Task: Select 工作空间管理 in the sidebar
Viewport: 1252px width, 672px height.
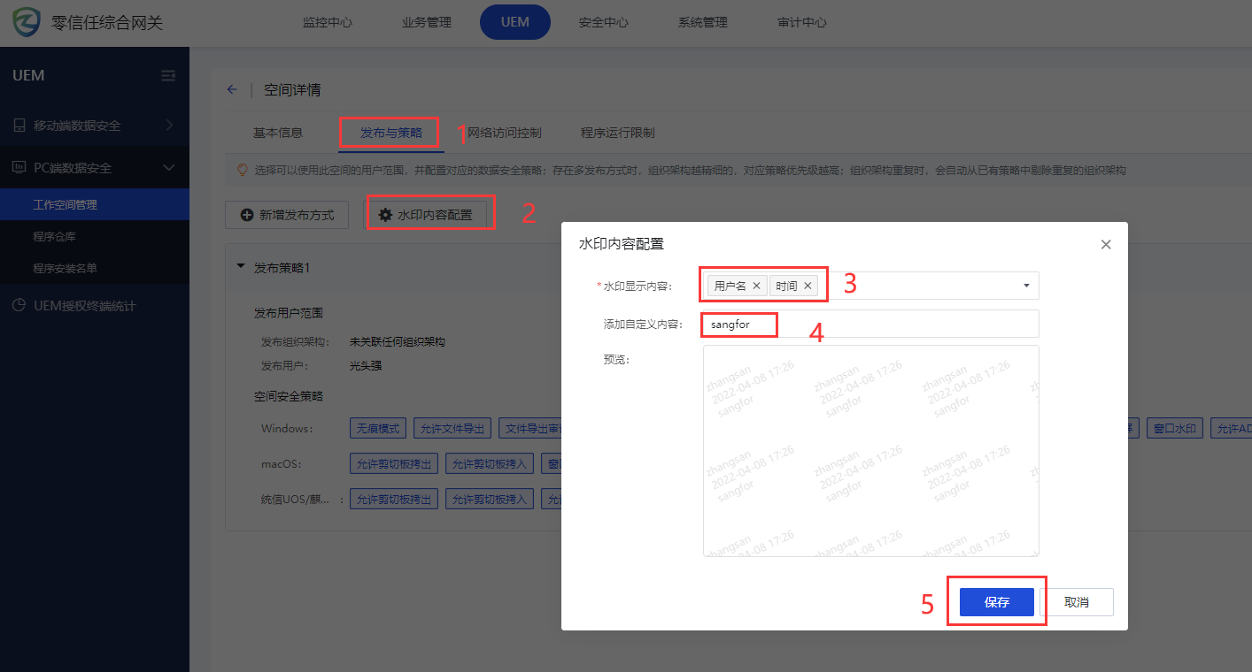Action: 95,204
